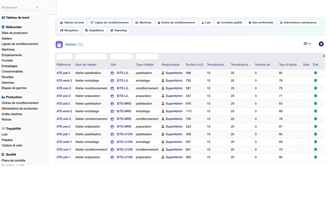
Task: Click the Site column filter field
Action: pyautogui.click(x=121, y=57)
